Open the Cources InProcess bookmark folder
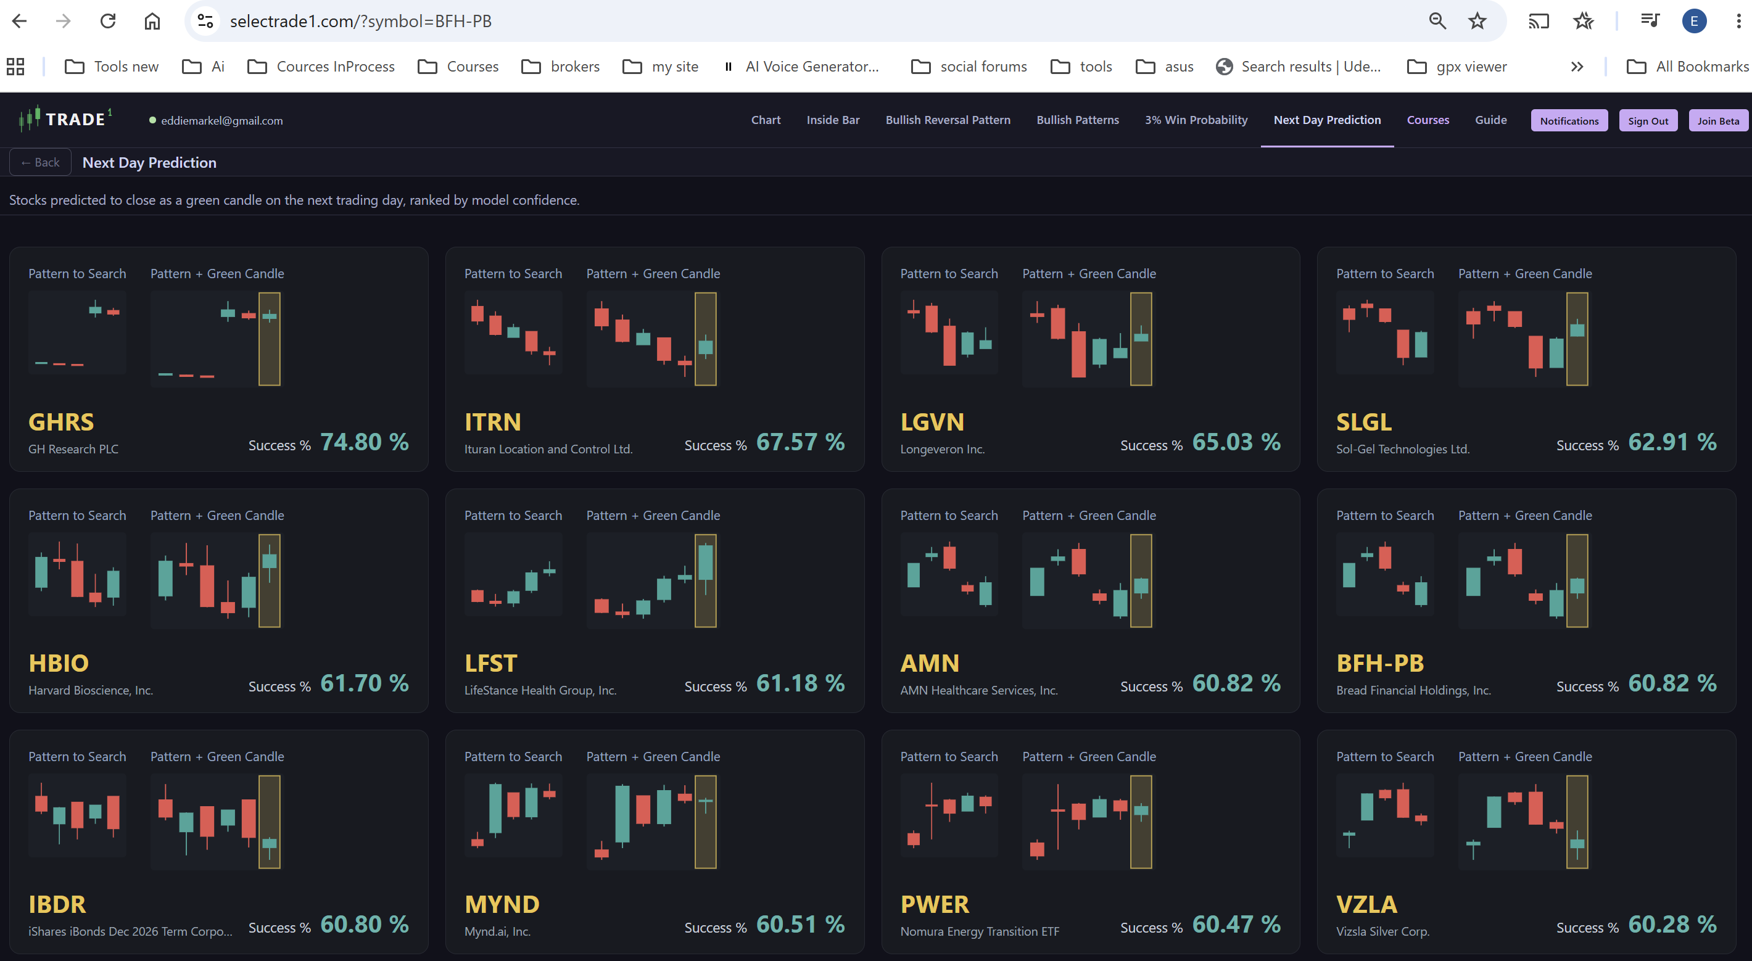Screen dimensions: 1752x961 tap(321, 67)
